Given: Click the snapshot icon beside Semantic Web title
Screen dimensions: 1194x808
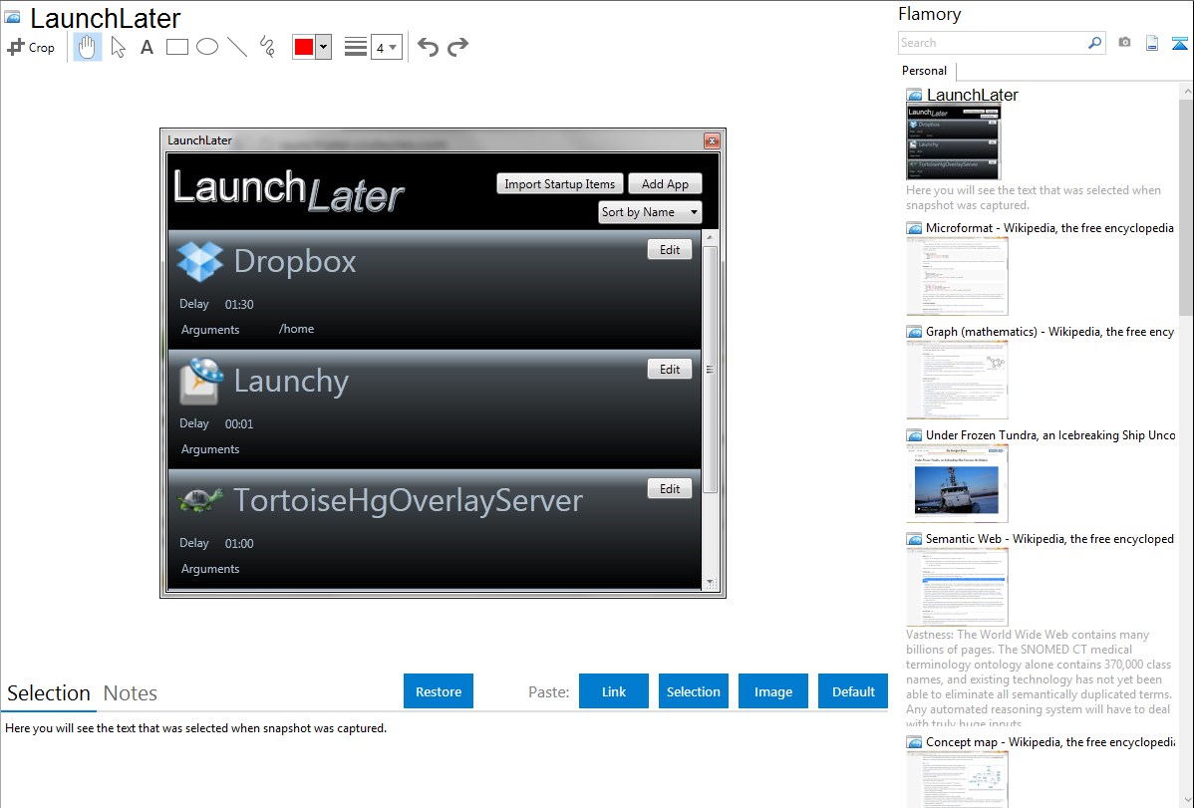Looking at the screenshot, I should (x=915, y=539).
